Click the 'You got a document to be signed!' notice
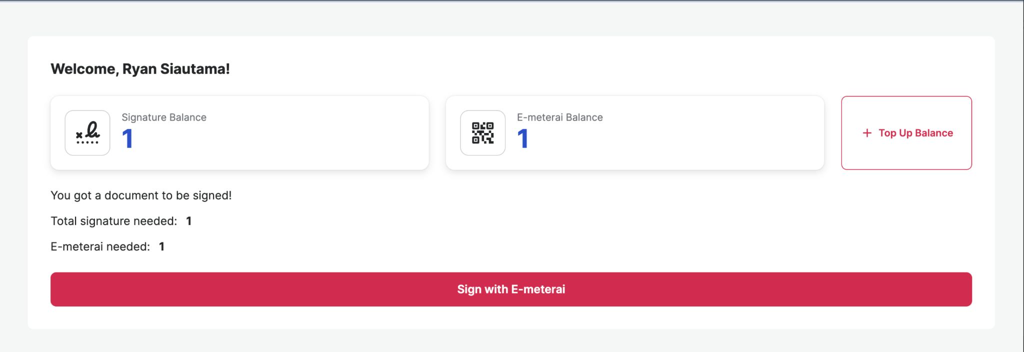 tap(141, 195)
